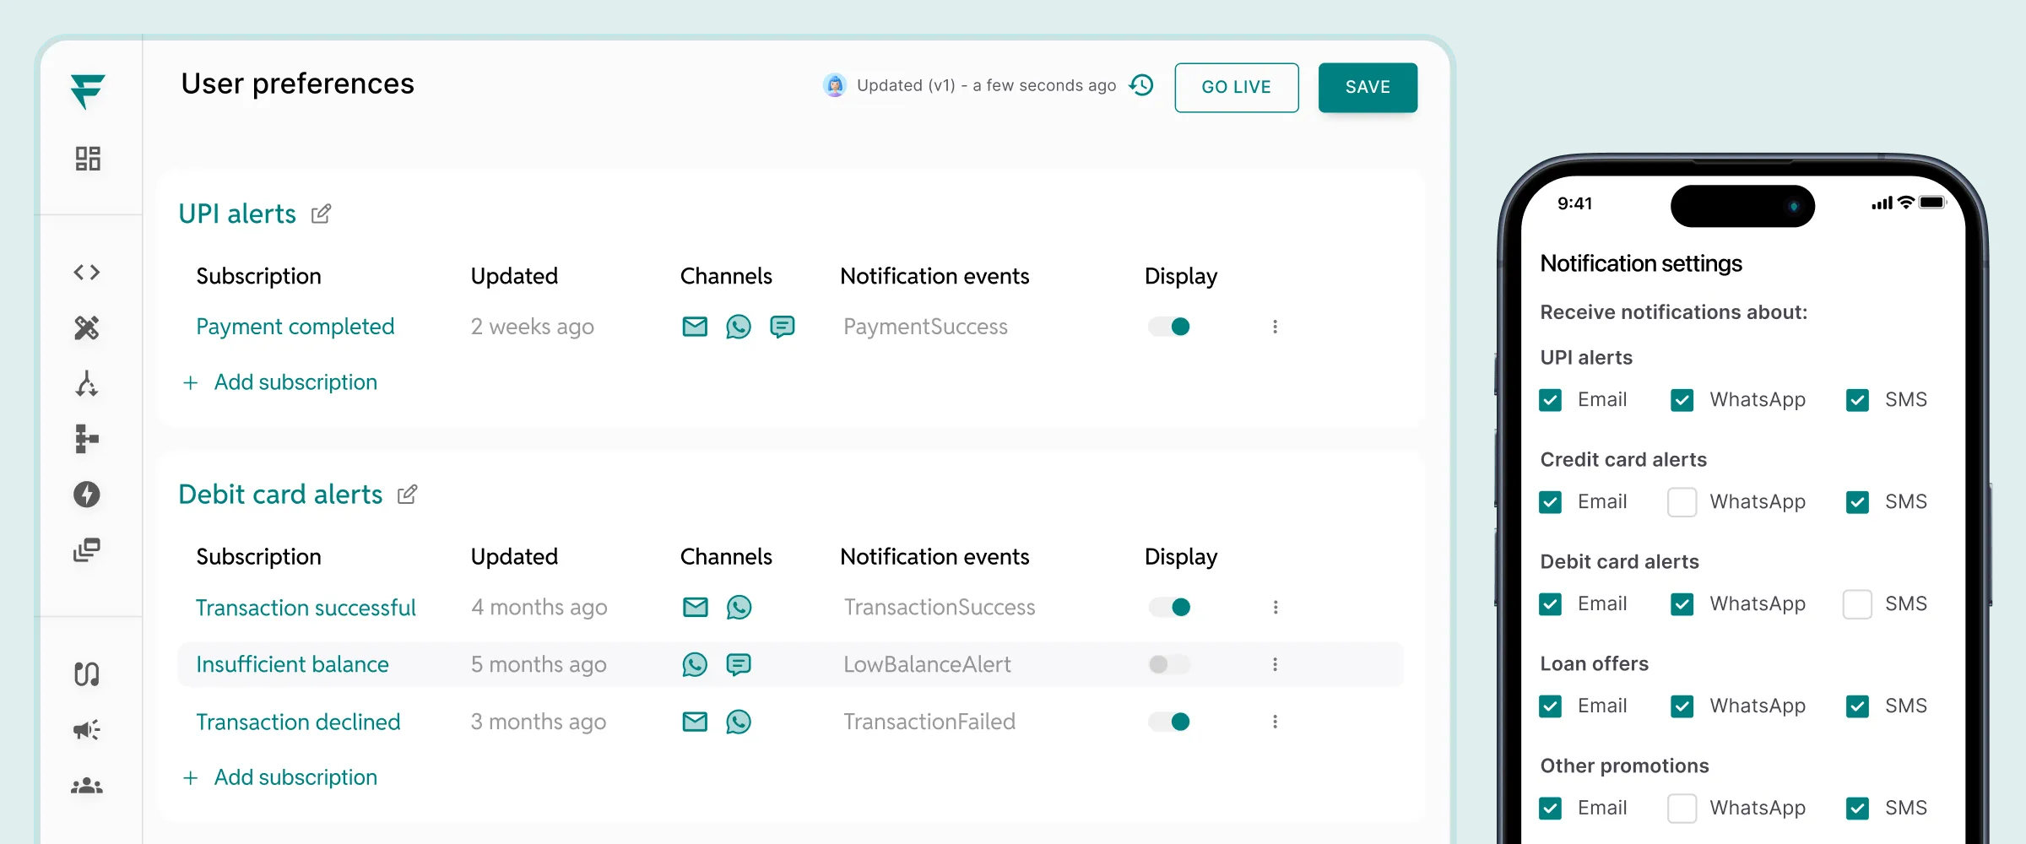This screenshot has height=844, width=2026.
Task: Edit the UPI alerts section name
Action: click(321, 214)
